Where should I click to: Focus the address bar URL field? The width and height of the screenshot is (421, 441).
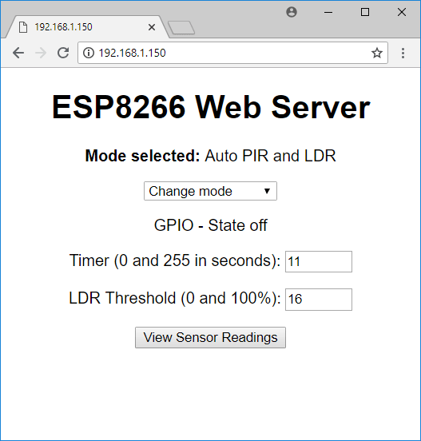click(x=232, y=53)
